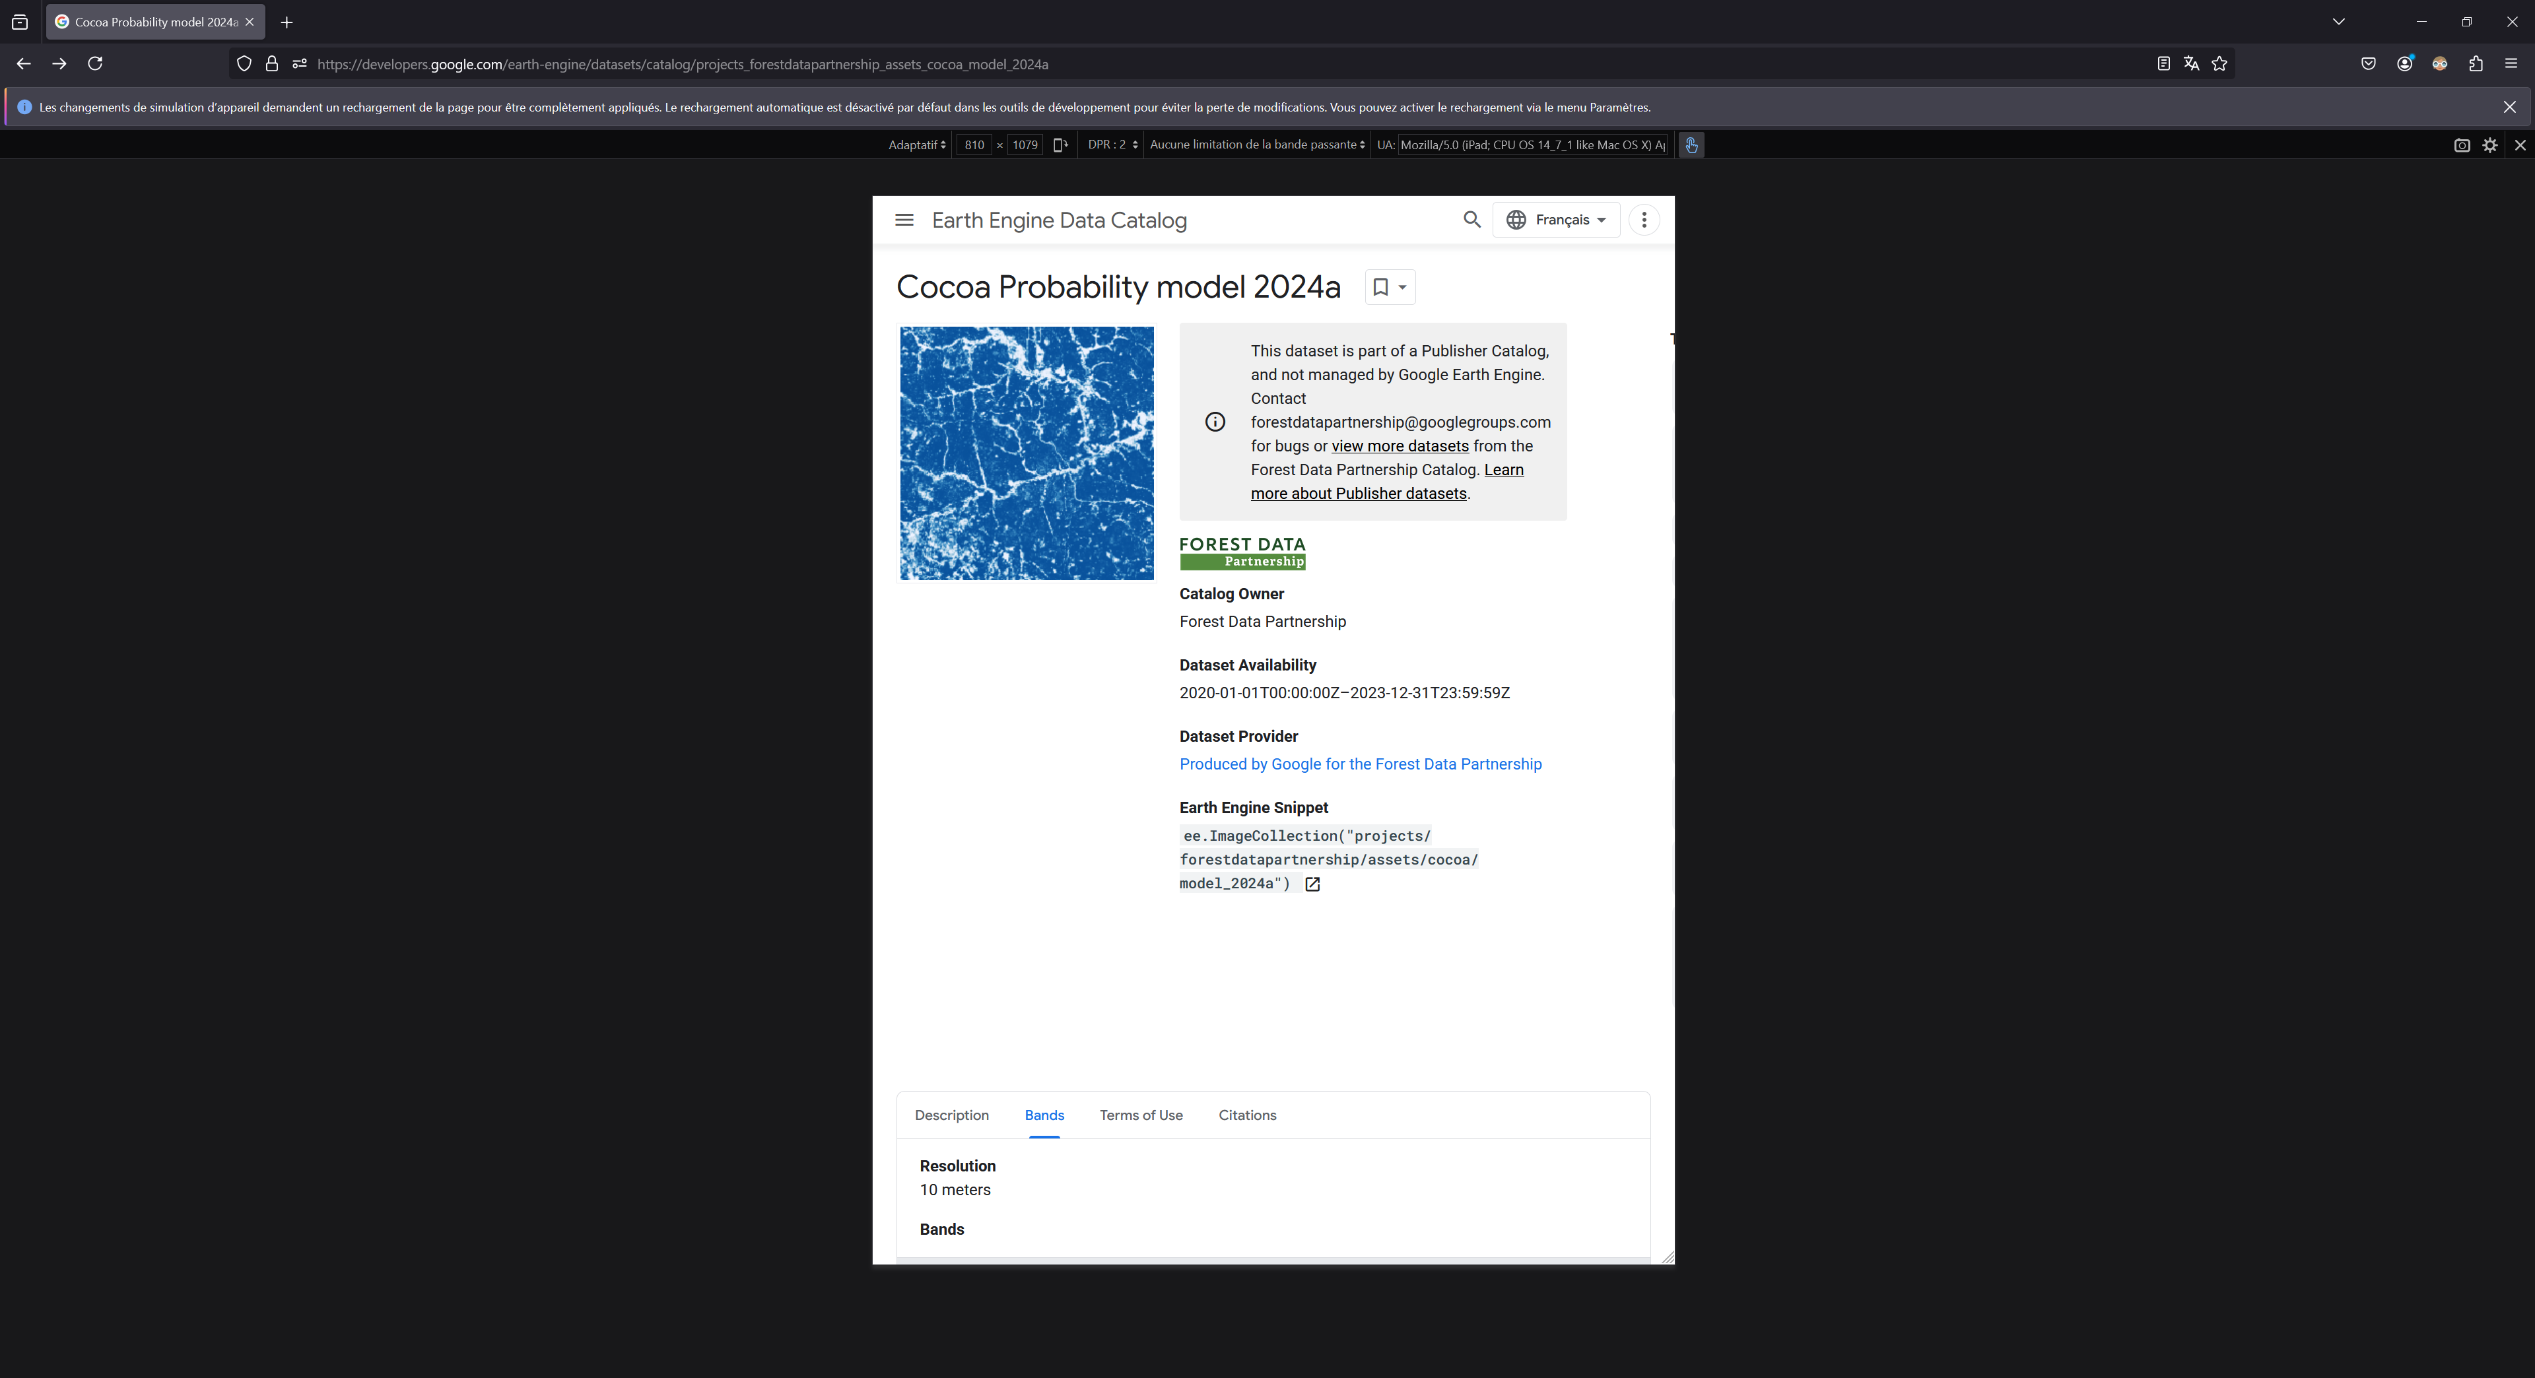The width and height of the screenshot is (2535, 1378).
Task: Open bandwidth throttling dropdown
Action: click(1257, 146)
